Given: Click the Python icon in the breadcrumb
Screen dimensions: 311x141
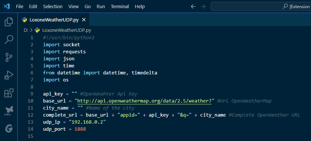Looking at the screenshot, I should [37, 30].
